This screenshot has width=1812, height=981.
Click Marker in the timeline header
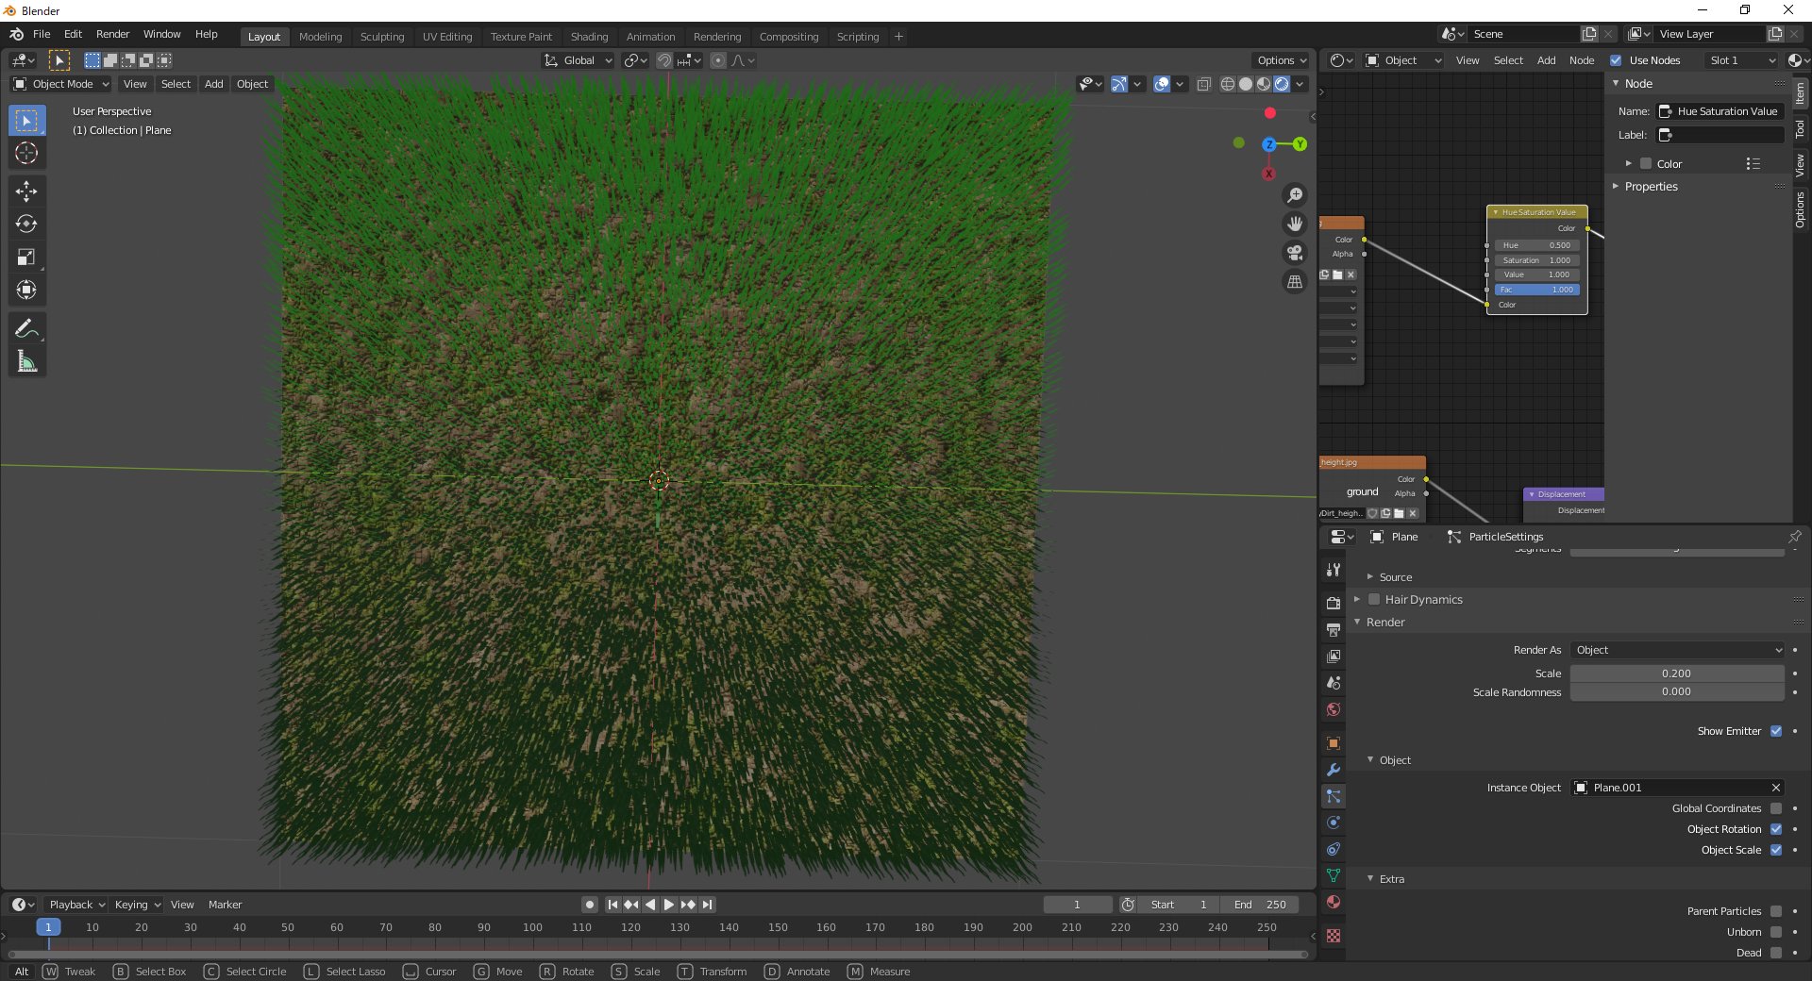click(225, 905)
